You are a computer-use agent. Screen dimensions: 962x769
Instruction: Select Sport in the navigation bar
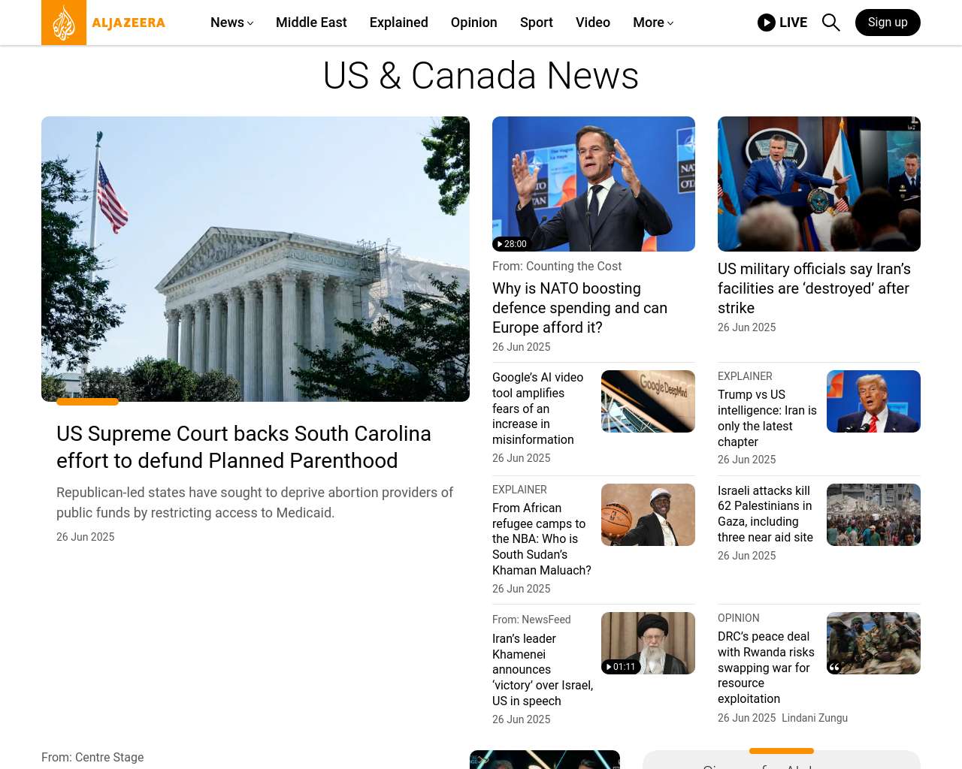537,23
